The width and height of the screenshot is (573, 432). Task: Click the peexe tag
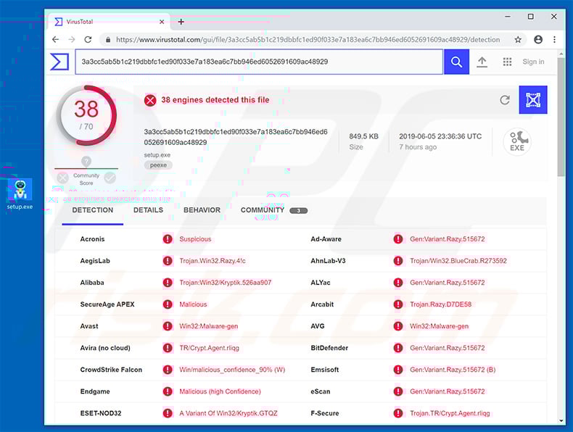158,165
